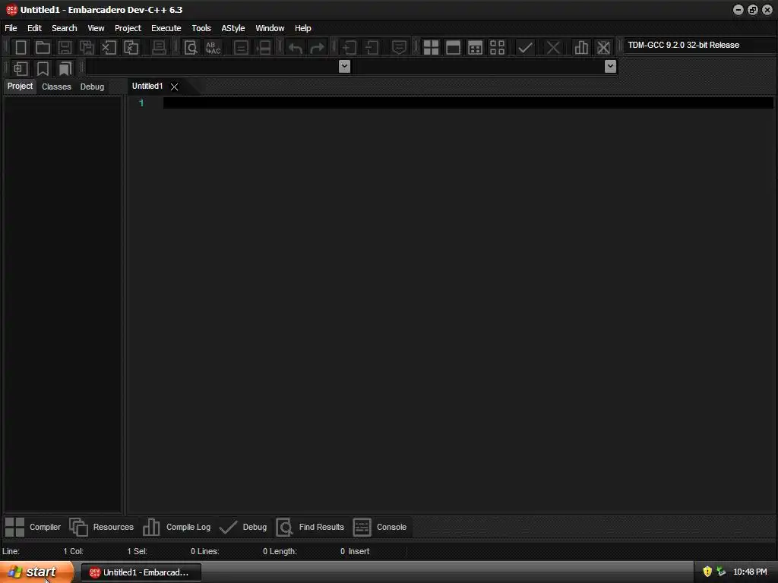This screenshot has width=778, height=583.
Task: Click the Close All files icon
Action: tap(131, 48)
